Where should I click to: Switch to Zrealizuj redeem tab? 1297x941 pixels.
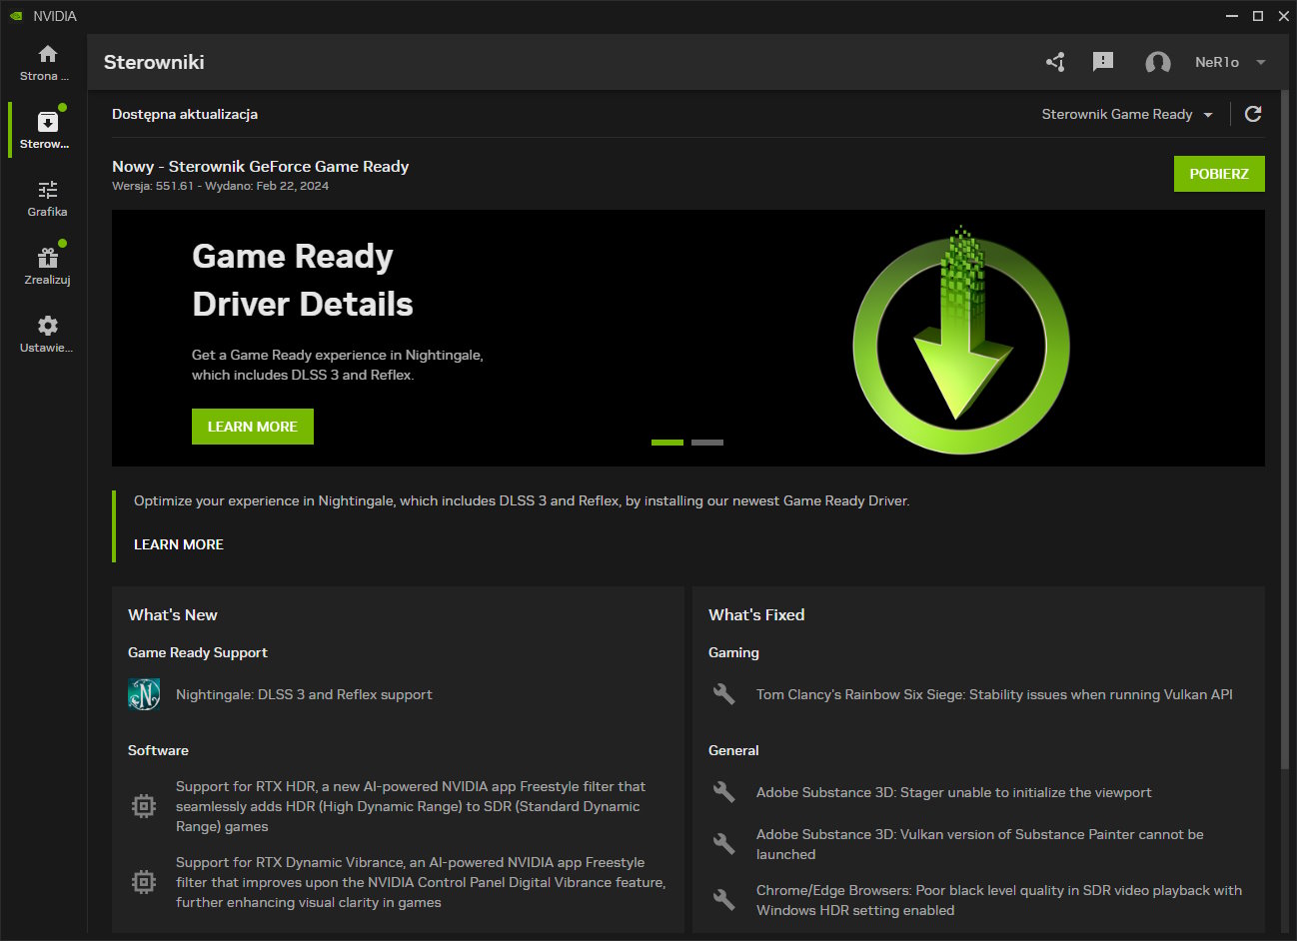[47, 266]
